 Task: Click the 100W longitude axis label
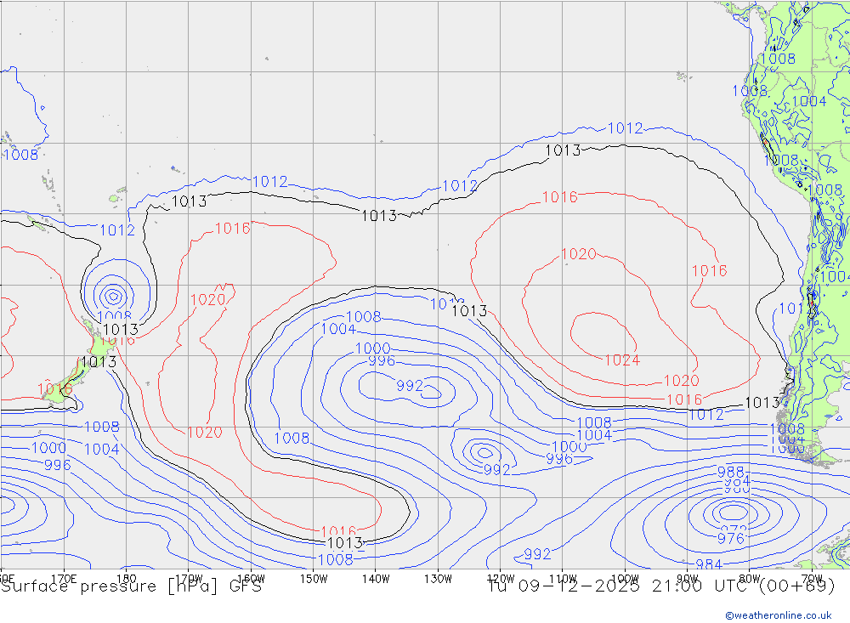point(625,579)
